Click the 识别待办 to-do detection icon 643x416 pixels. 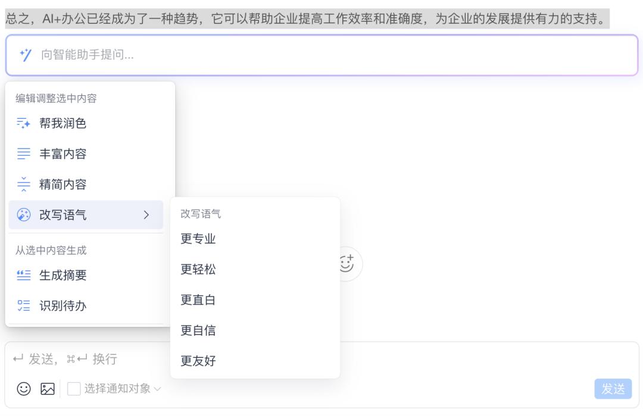tap(23, 307)
